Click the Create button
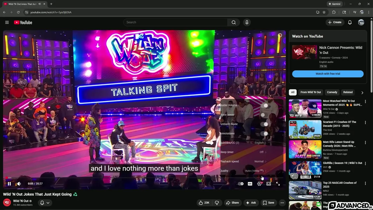Image resolution: width=373 pixels, height=210 pixels. click(x=335, y=22)
